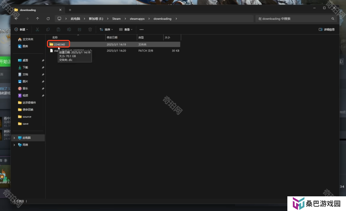Click the Share icon in toolbar
Viewport: 346px width, 211px height.
pos(79,30)
